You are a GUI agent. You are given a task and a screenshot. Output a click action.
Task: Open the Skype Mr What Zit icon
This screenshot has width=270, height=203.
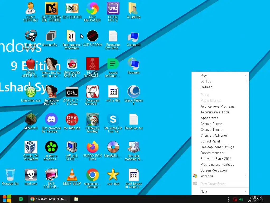(x=113, y=123)
